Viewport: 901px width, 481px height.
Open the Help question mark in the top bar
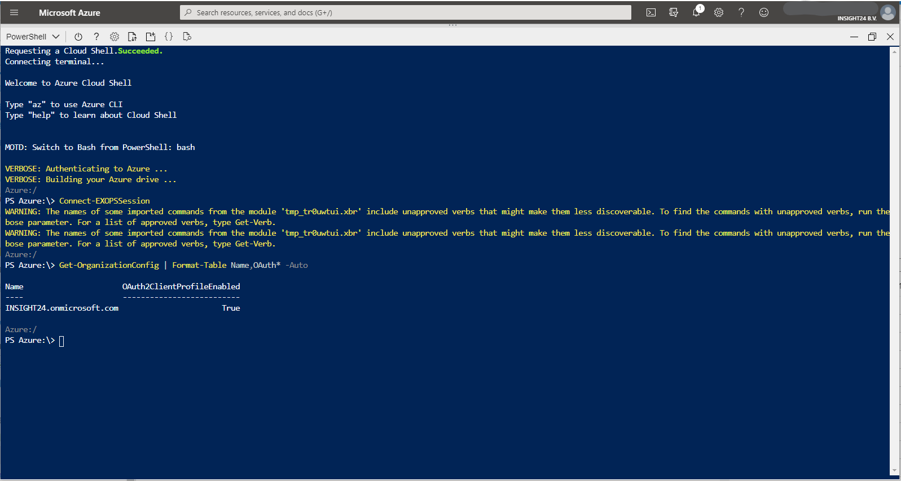click(x=741, y=12)
